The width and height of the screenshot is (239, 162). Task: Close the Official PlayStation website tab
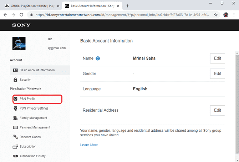(58, 6)
